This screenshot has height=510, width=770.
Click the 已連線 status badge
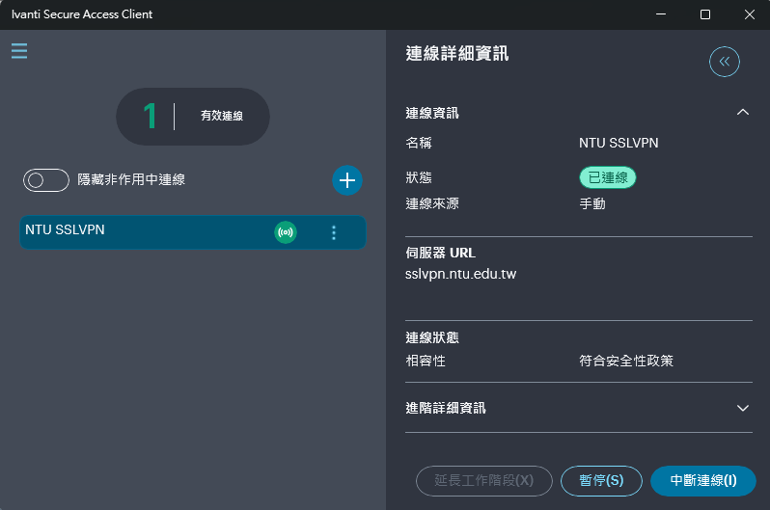(607, 177)
